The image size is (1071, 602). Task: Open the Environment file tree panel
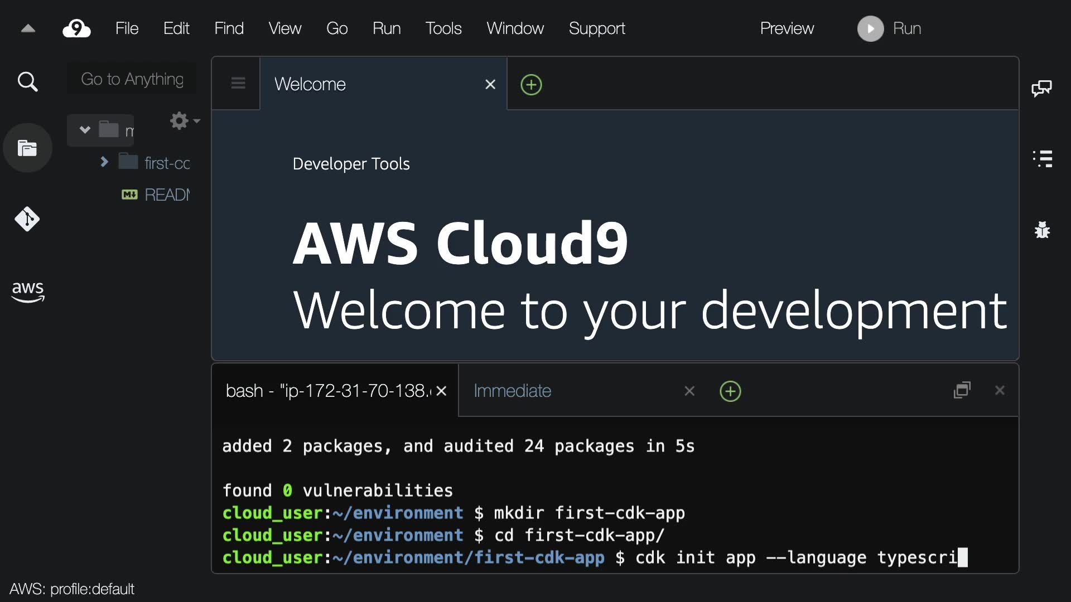point(27,148)
